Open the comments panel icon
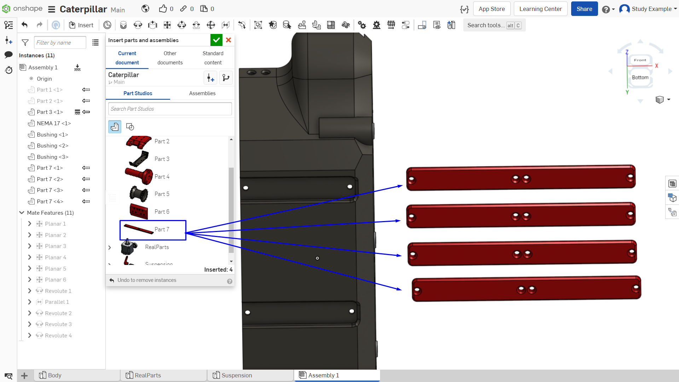Screen dimensions: 679x382 pos(8,55)
